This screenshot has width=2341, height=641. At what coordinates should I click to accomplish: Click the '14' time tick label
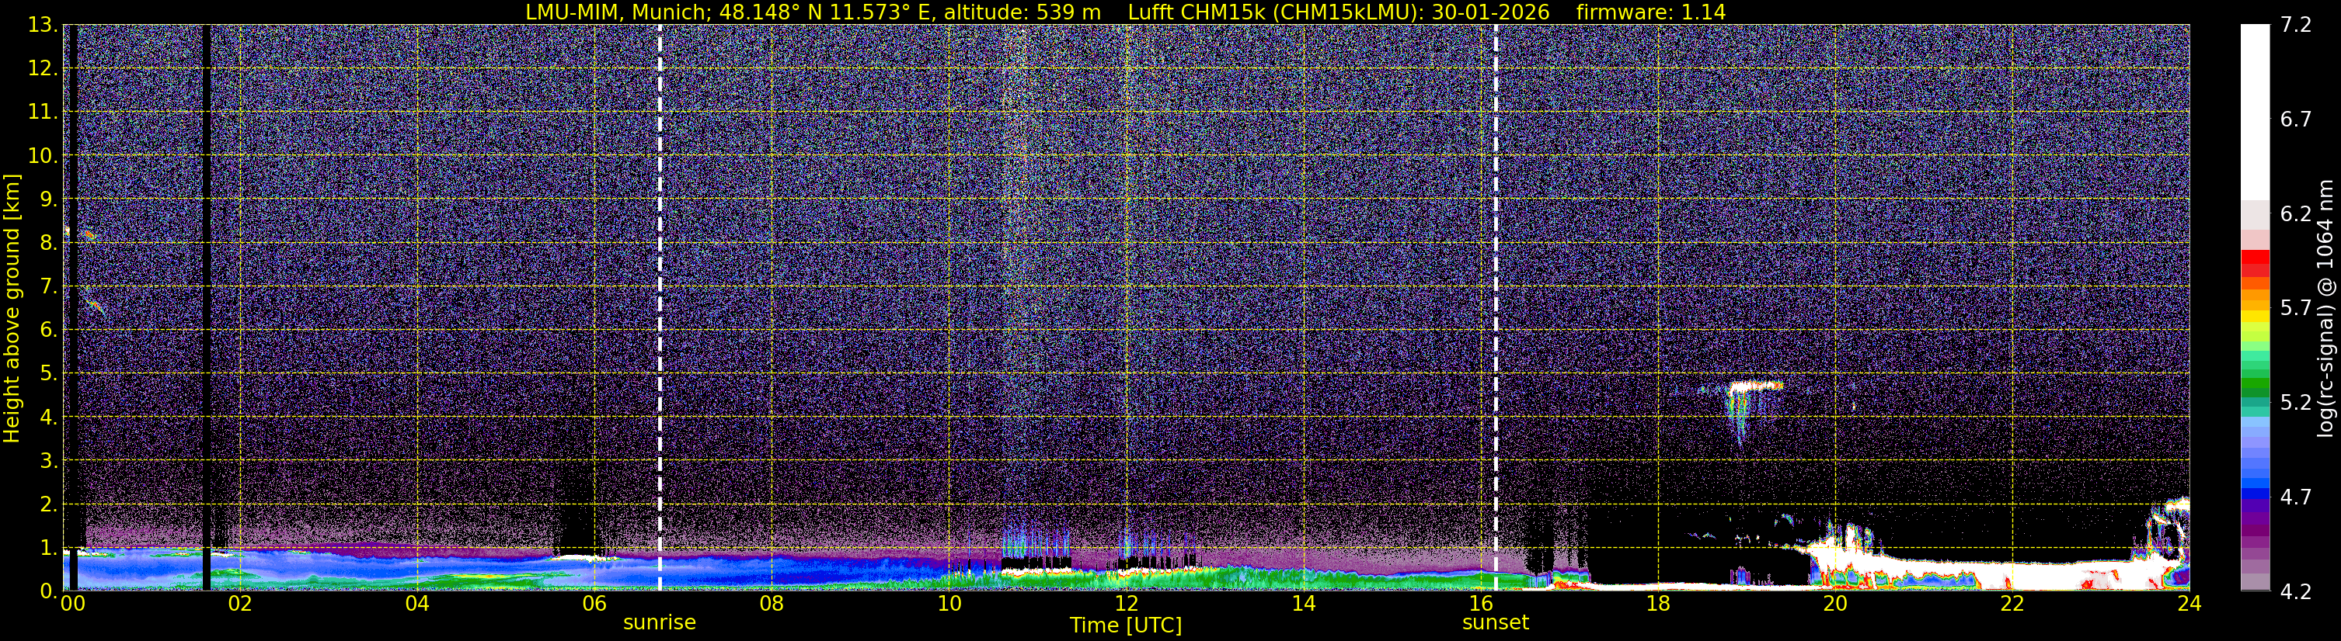click(1303, 604)
